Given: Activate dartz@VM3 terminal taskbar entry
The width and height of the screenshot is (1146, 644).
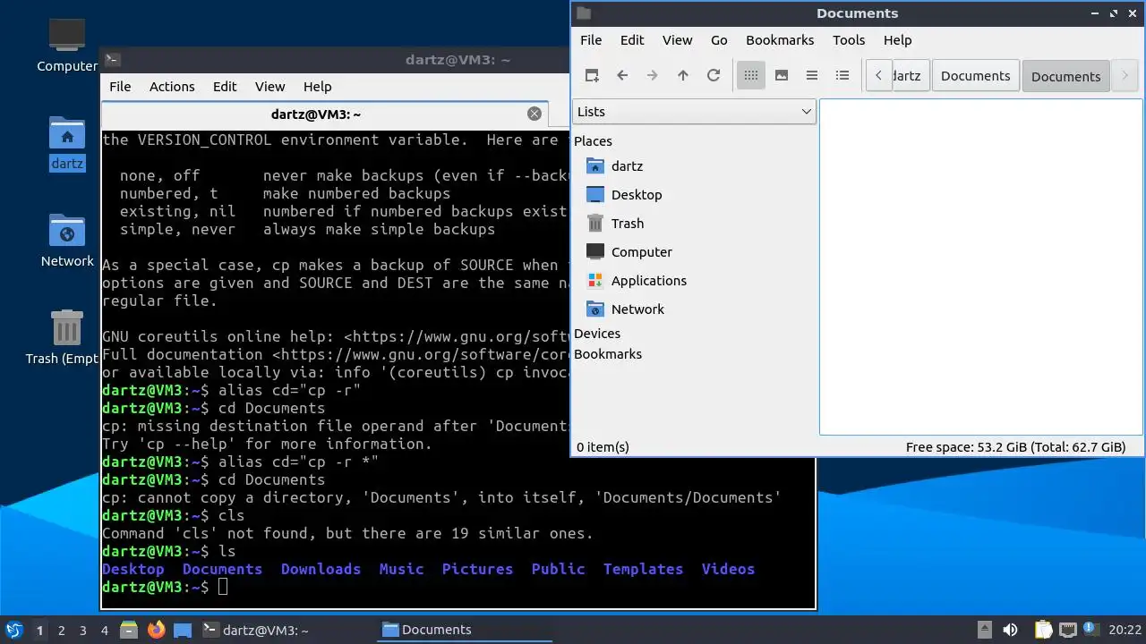Looking at the screenshot, I should point(286,630).
